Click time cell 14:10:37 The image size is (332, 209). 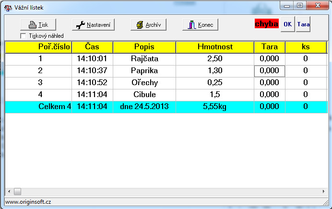(x=92, y=71)
